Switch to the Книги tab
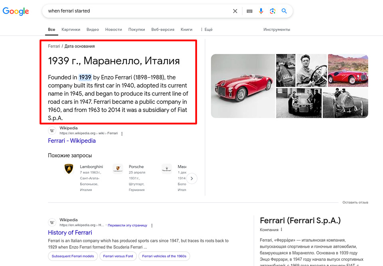Viewport: 383px width, 266px height. click(186, 30)
